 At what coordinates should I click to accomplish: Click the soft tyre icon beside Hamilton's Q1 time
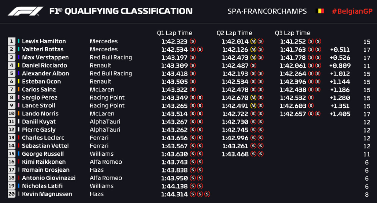[193, 42]
